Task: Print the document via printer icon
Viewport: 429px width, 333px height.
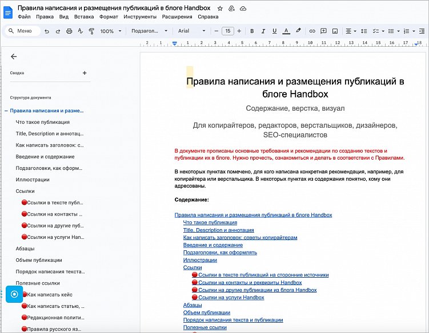Action: pyautogui.click(x=69, y=31)
